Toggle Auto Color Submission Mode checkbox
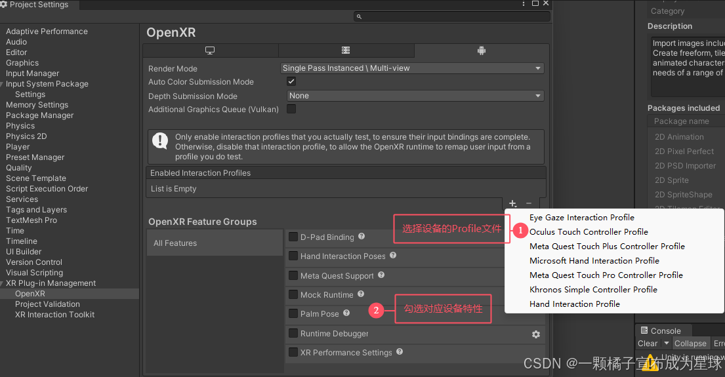Screen dimensions: 725x377 coord(291,81)
